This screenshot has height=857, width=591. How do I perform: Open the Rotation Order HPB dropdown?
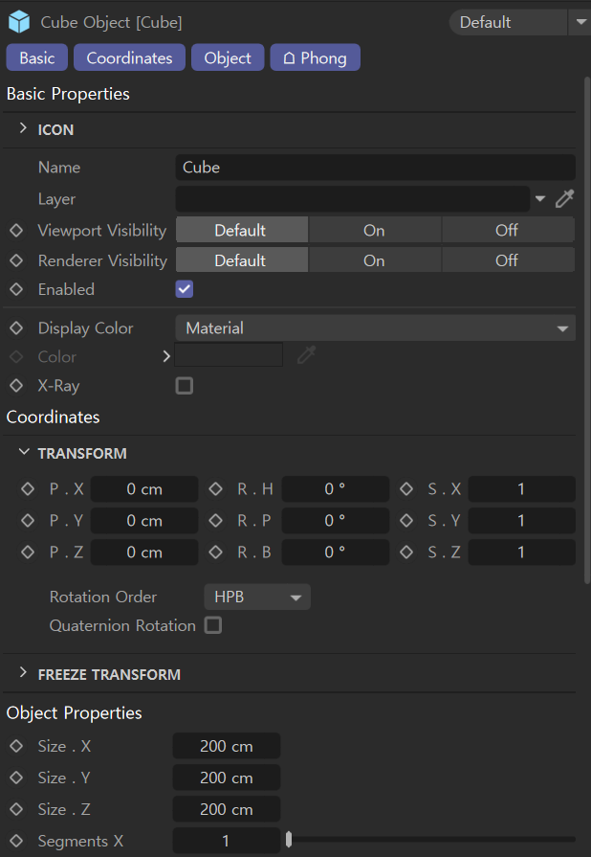pyautogui.click(x=256, y=598)
